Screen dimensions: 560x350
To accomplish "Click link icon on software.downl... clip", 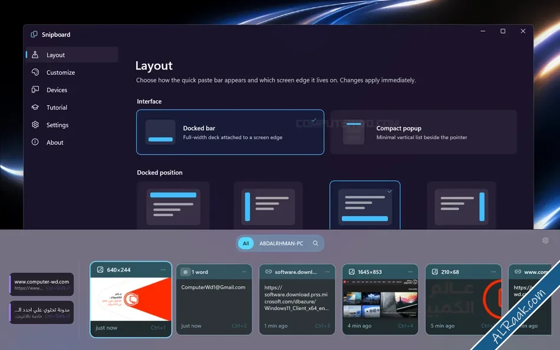I will (x=268, y=272).
